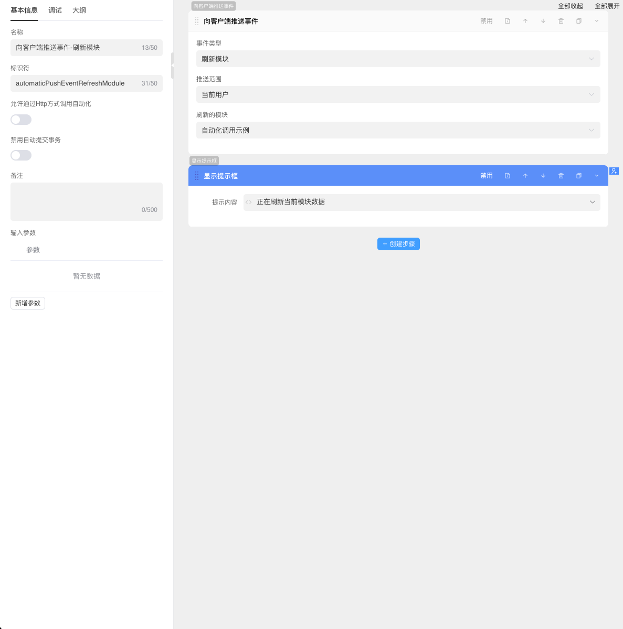
Task: Click inside the 备注 text area
Action: click(86, 201)
